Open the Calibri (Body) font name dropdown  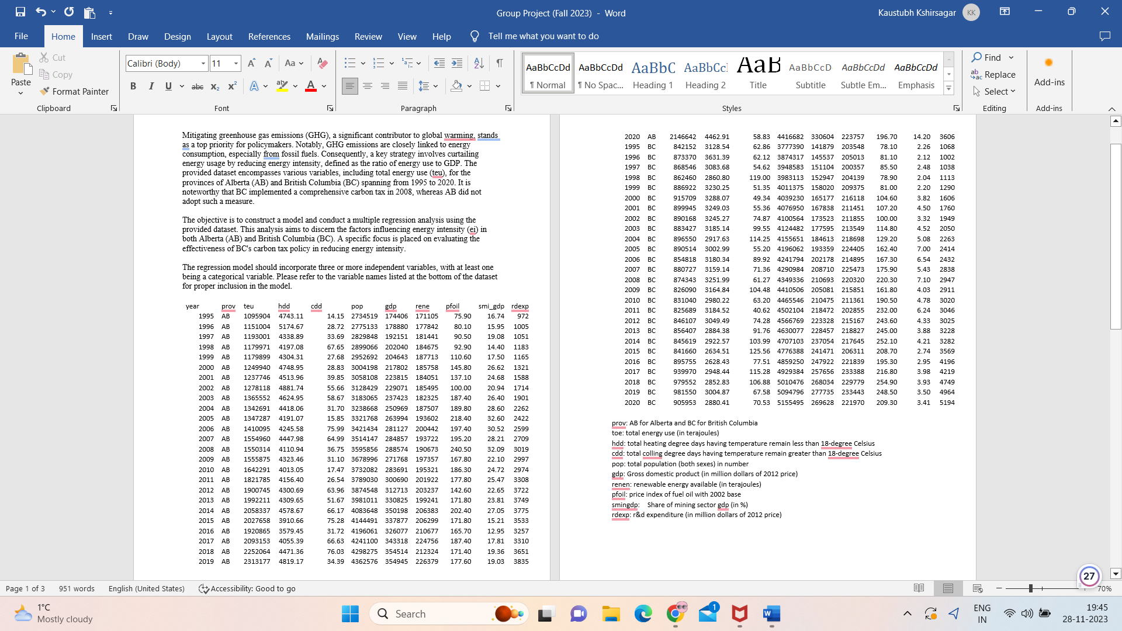pyautogui.click(x=203, y=63)
